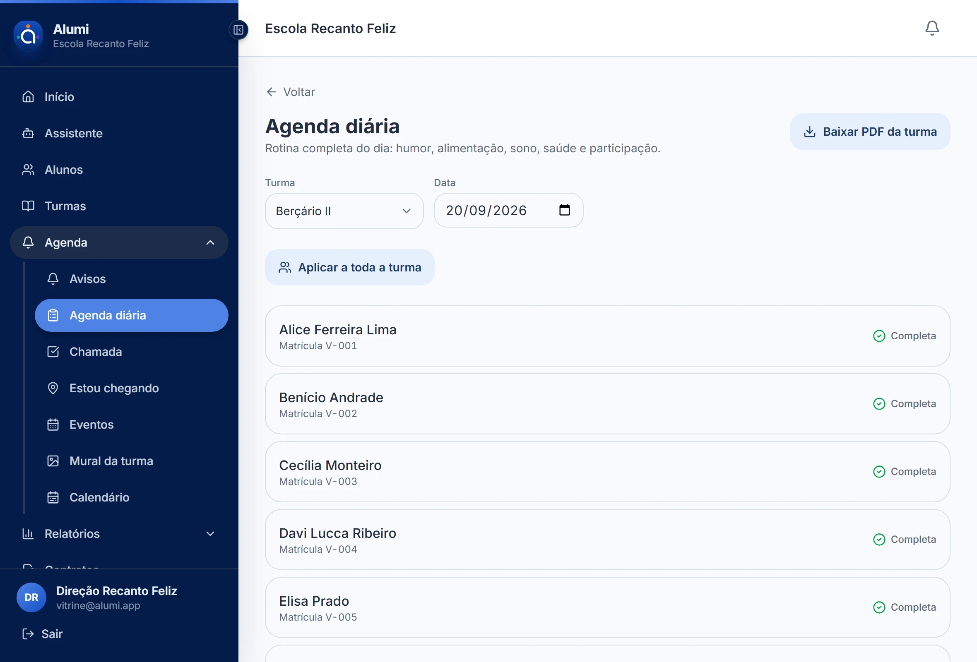Click the Calendário icon in sidebar
The height and width of the screenshot is (662, 977).
tap(53, 497)
